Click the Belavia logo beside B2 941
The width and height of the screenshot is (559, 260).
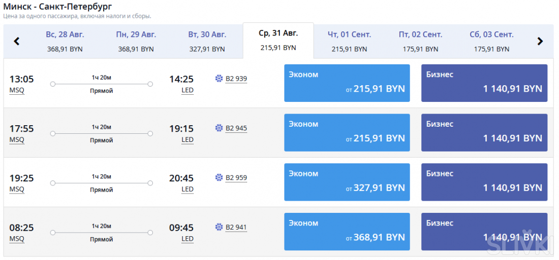tap(219, 227)
